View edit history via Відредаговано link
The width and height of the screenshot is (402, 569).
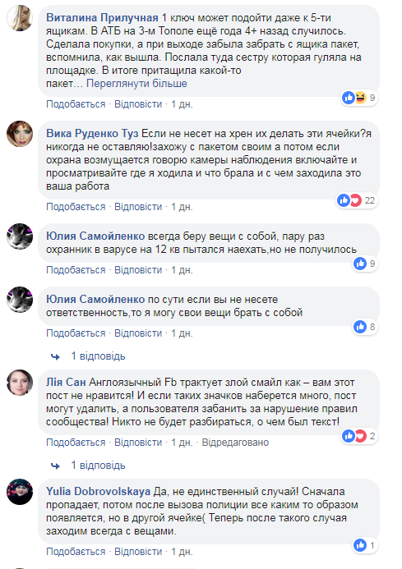point(236,443)
